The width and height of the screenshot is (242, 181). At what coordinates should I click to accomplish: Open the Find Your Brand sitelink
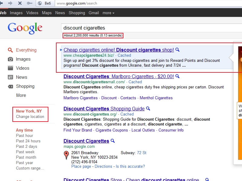click(78, 130)
